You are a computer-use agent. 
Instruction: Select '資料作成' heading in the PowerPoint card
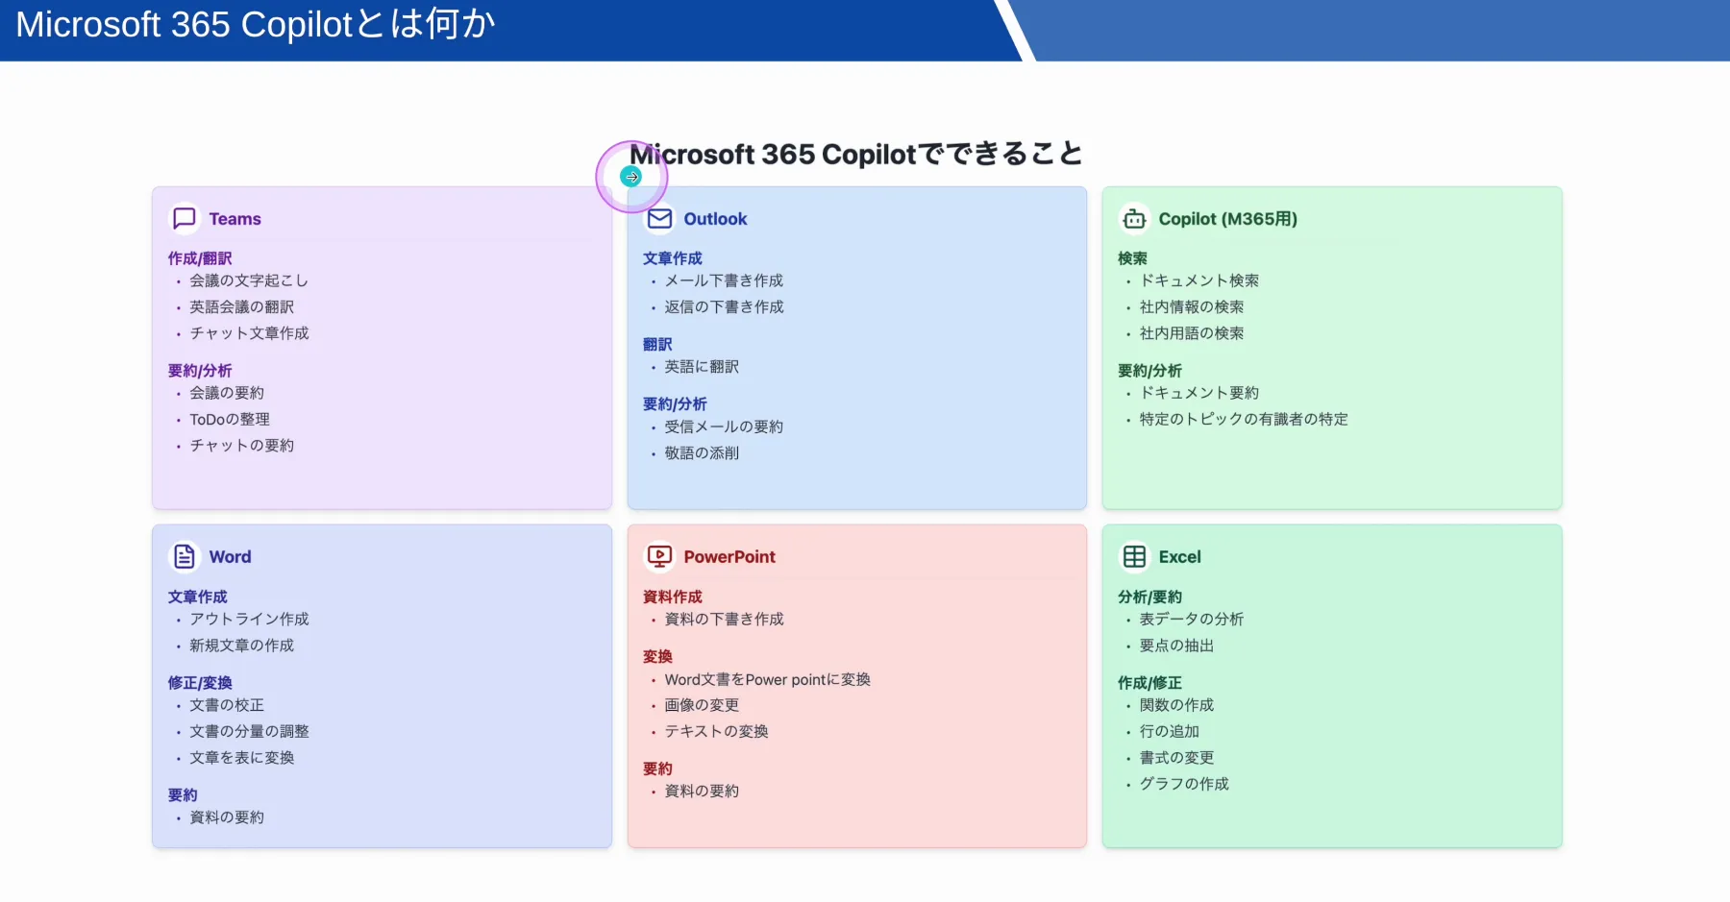pos(673,597)
